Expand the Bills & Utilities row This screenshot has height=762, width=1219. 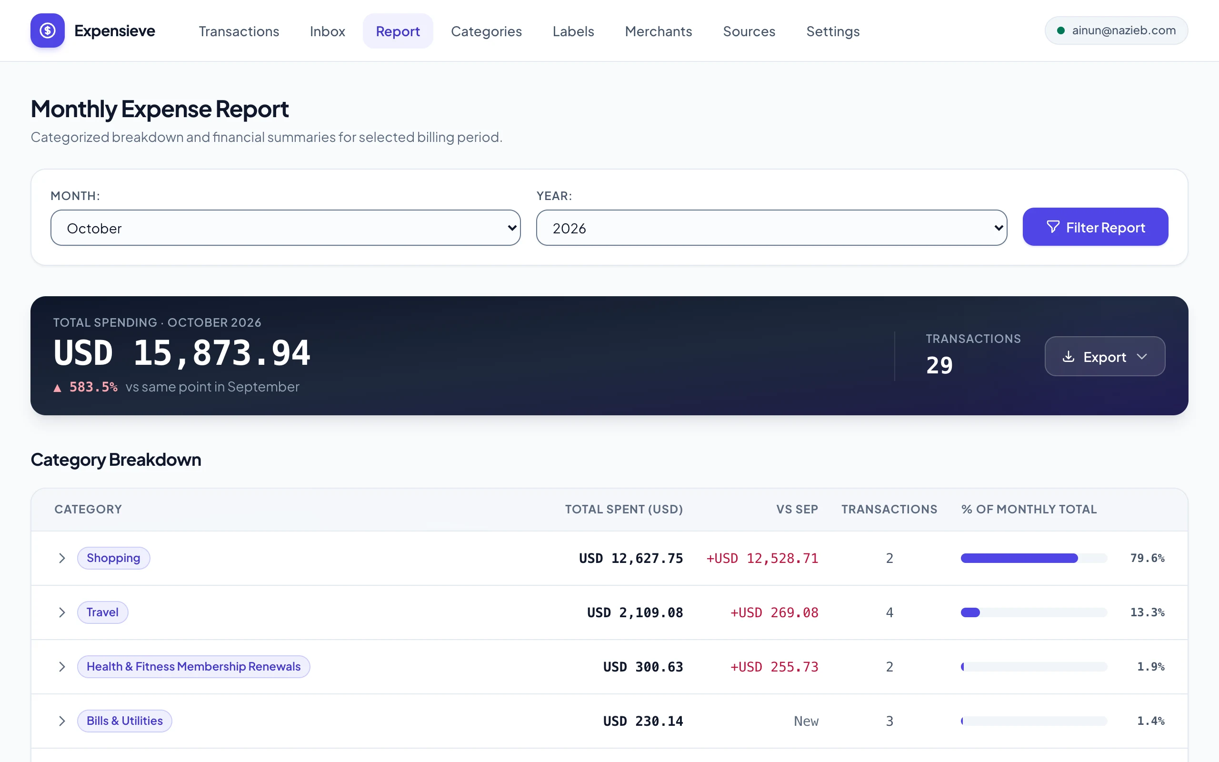click(x=62, y=721)
